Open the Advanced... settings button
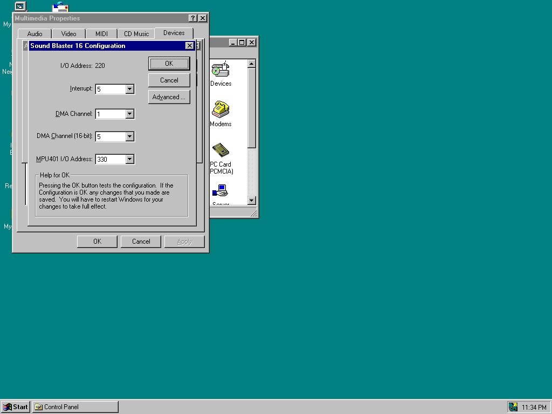This screenshot has height=414, width=552. (169, 97)
